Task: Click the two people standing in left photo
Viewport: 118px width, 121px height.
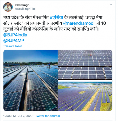Action: click(x=49, y=65)
